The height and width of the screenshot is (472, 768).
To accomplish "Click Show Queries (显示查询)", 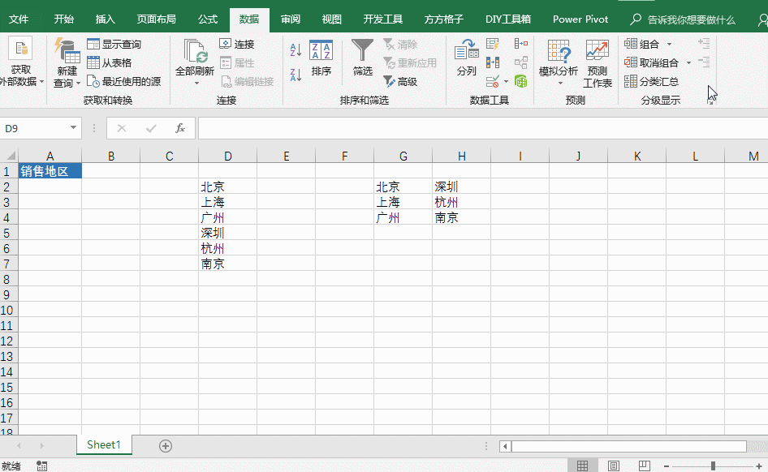I will pos(114,44).
